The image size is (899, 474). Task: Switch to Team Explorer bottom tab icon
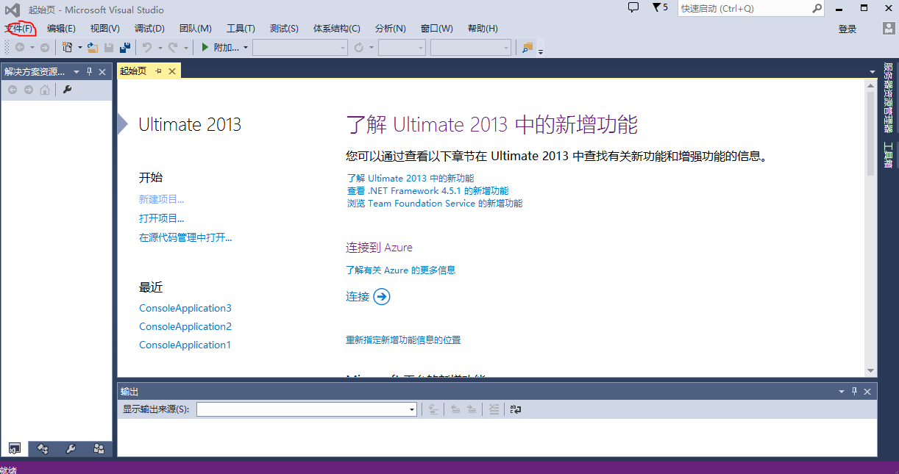point(99,448)
